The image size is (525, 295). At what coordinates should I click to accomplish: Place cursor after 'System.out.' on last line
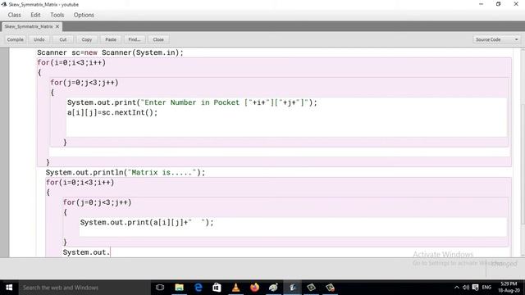(110, 252)
